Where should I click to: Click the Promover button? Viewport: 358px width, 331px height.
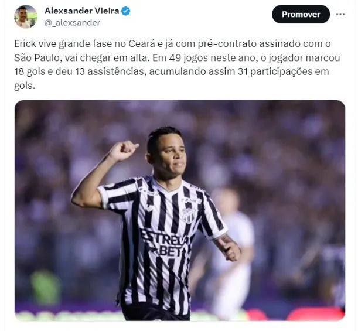click(x=301, y=15)
